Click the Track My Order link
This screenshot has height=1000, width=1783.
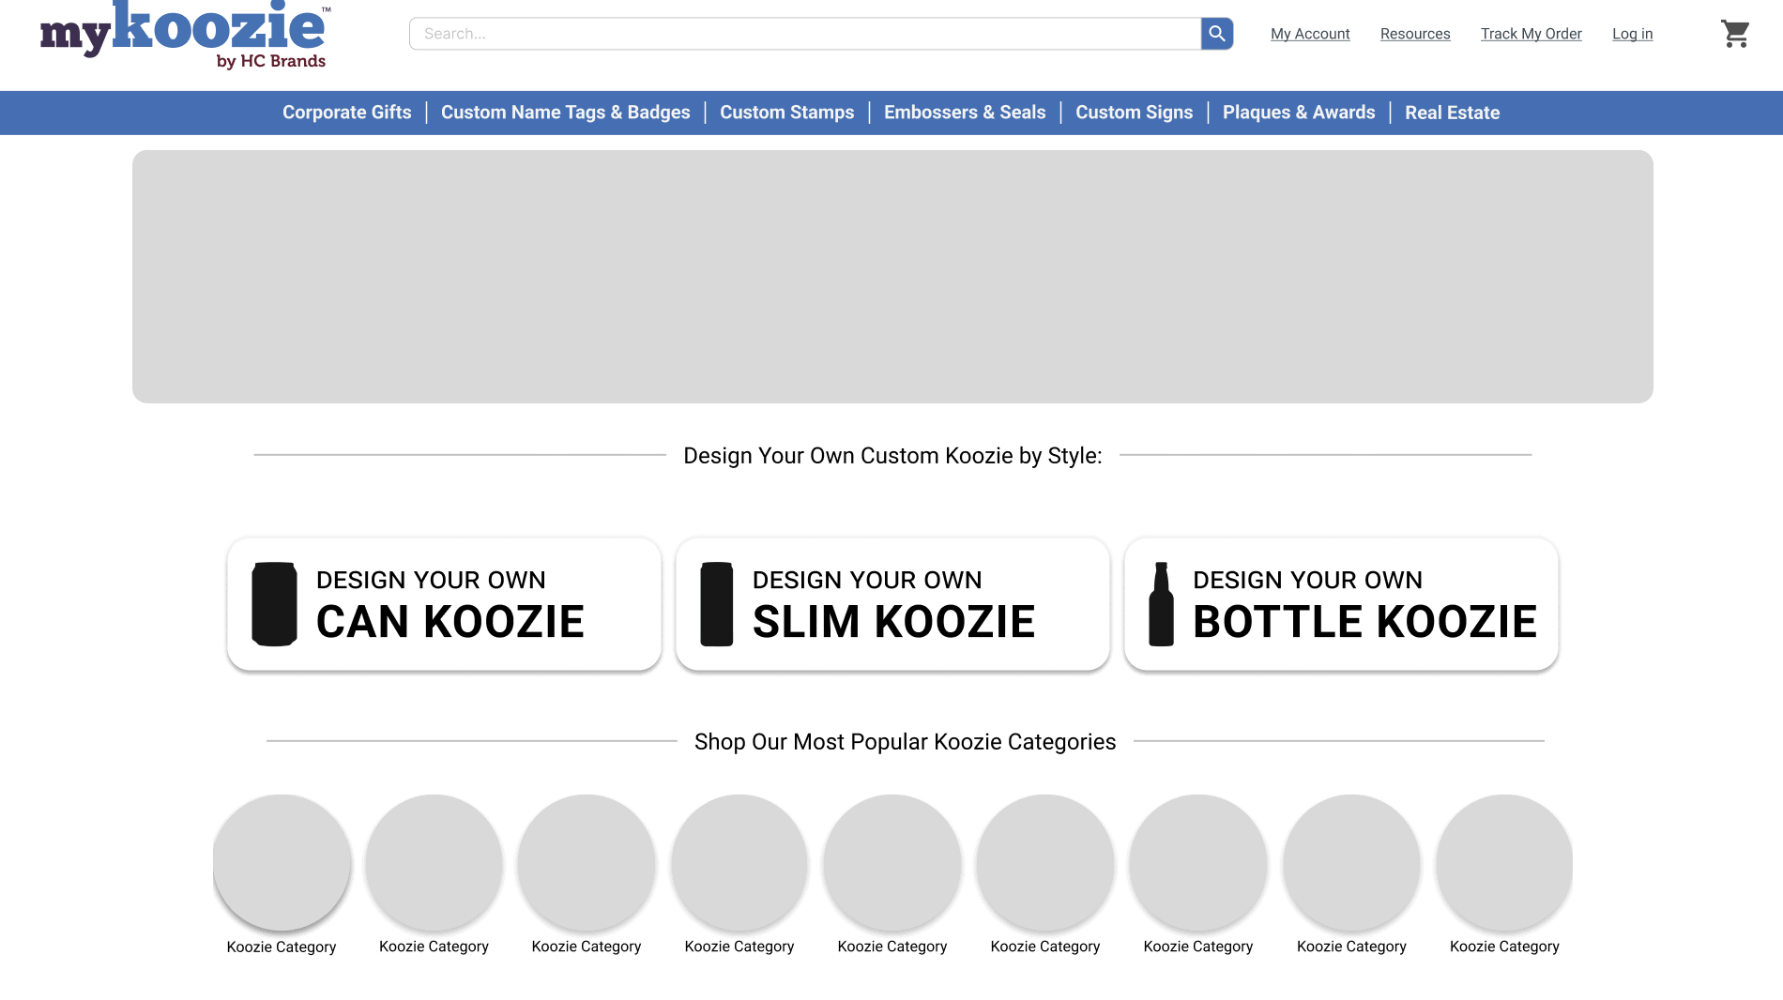[1531, 34]
